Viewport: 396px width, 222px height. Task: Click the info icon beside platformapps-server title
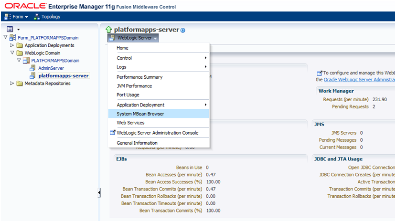click(x=183, y=30)
